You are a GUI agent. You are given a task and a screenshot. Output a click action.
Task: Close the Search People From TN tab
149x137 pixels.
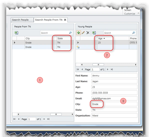point(65,20)
